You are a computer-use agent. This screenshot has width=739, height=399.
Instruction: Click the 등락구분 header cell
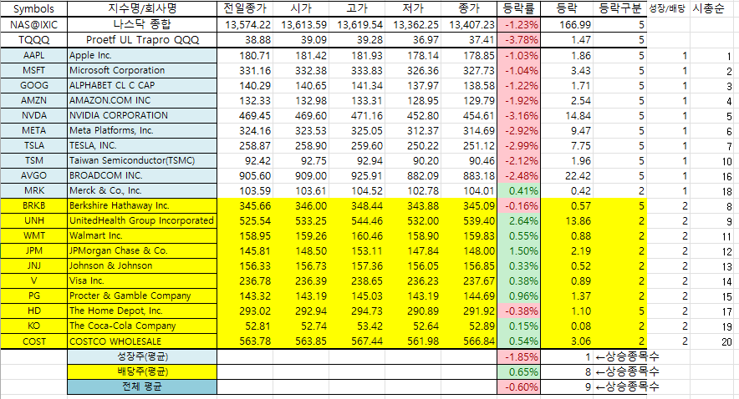[619, 9]
